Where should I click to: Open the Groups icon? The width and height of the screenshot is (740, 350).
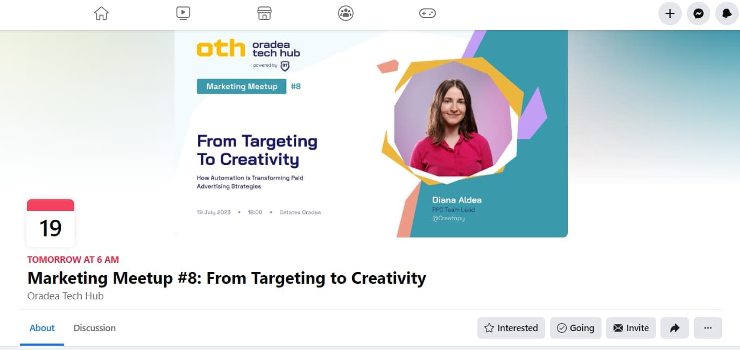tap(346, 13)
